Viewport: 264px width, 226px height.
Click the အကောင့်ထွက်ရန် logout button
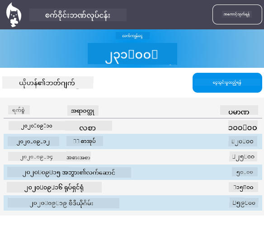[237, 14]
